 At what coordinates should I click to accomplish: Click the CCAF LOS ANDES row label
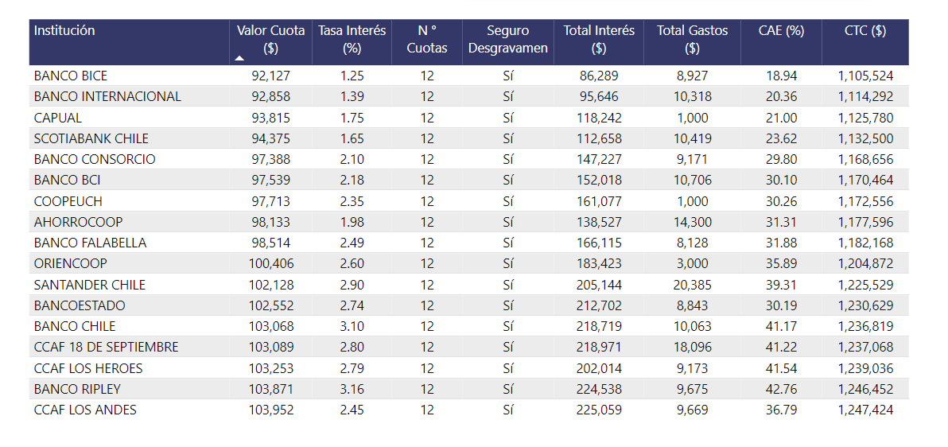[x=85, y=410]
